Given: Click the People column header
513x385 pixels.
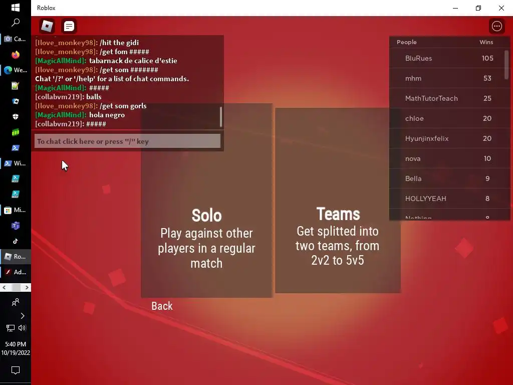Looking at the screenshot, I should tap(407, 42).
